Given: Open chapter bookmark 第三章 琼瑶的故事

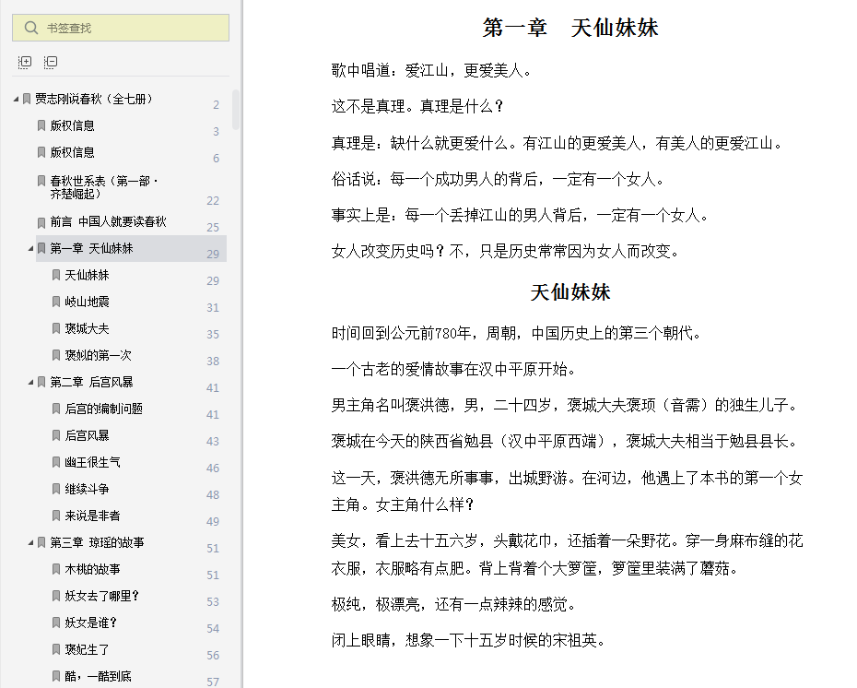Looking at the screenshot, I should [98, 542].
